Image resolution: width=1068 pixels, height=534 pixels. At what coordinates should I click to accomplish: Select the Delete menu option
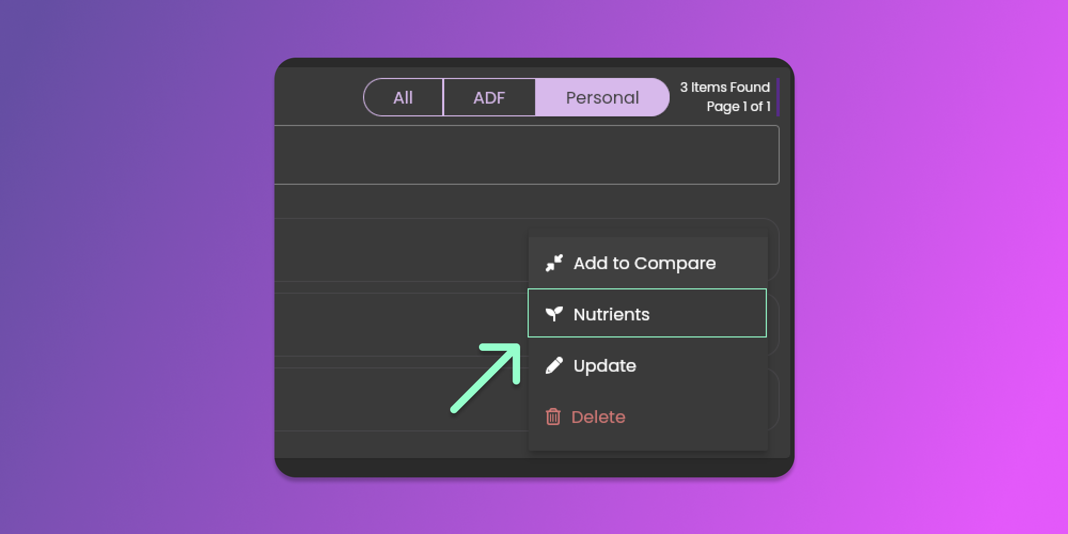pyautogui.click(x=598, y=417)
